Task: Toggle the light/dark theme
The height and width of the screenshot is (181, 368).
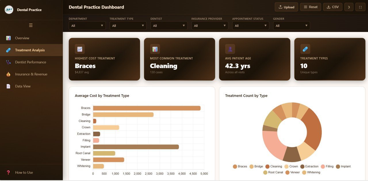Action: coord(349,7)
